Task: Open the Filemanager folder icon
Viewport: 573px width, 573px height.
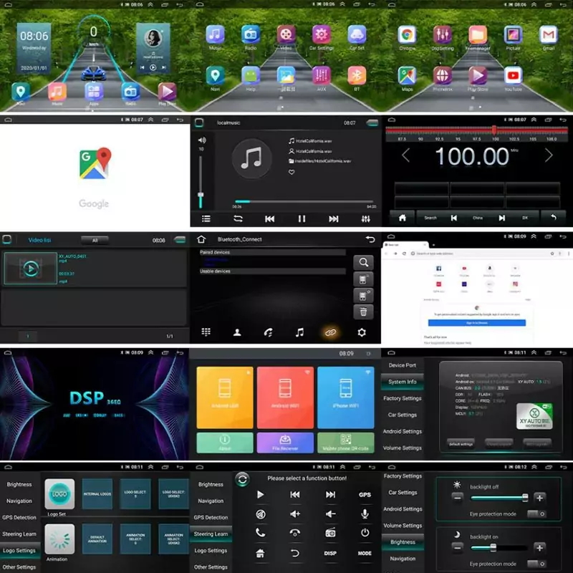Action: [478, 34]
